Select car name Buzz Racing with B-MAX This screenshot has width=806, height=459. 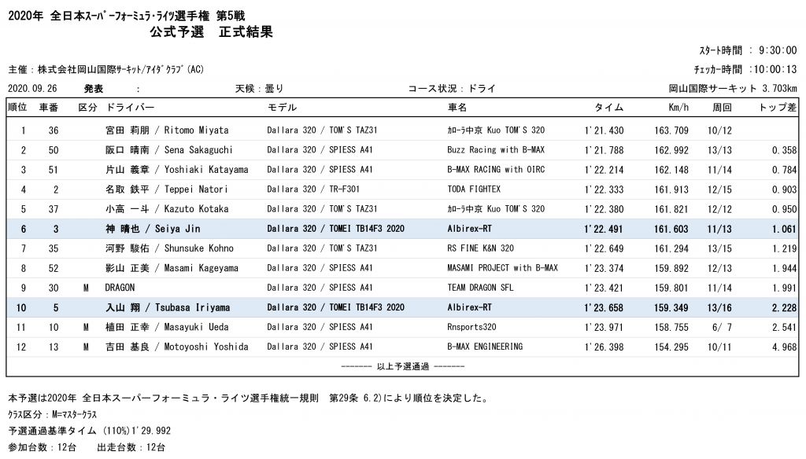coord(496,150)
